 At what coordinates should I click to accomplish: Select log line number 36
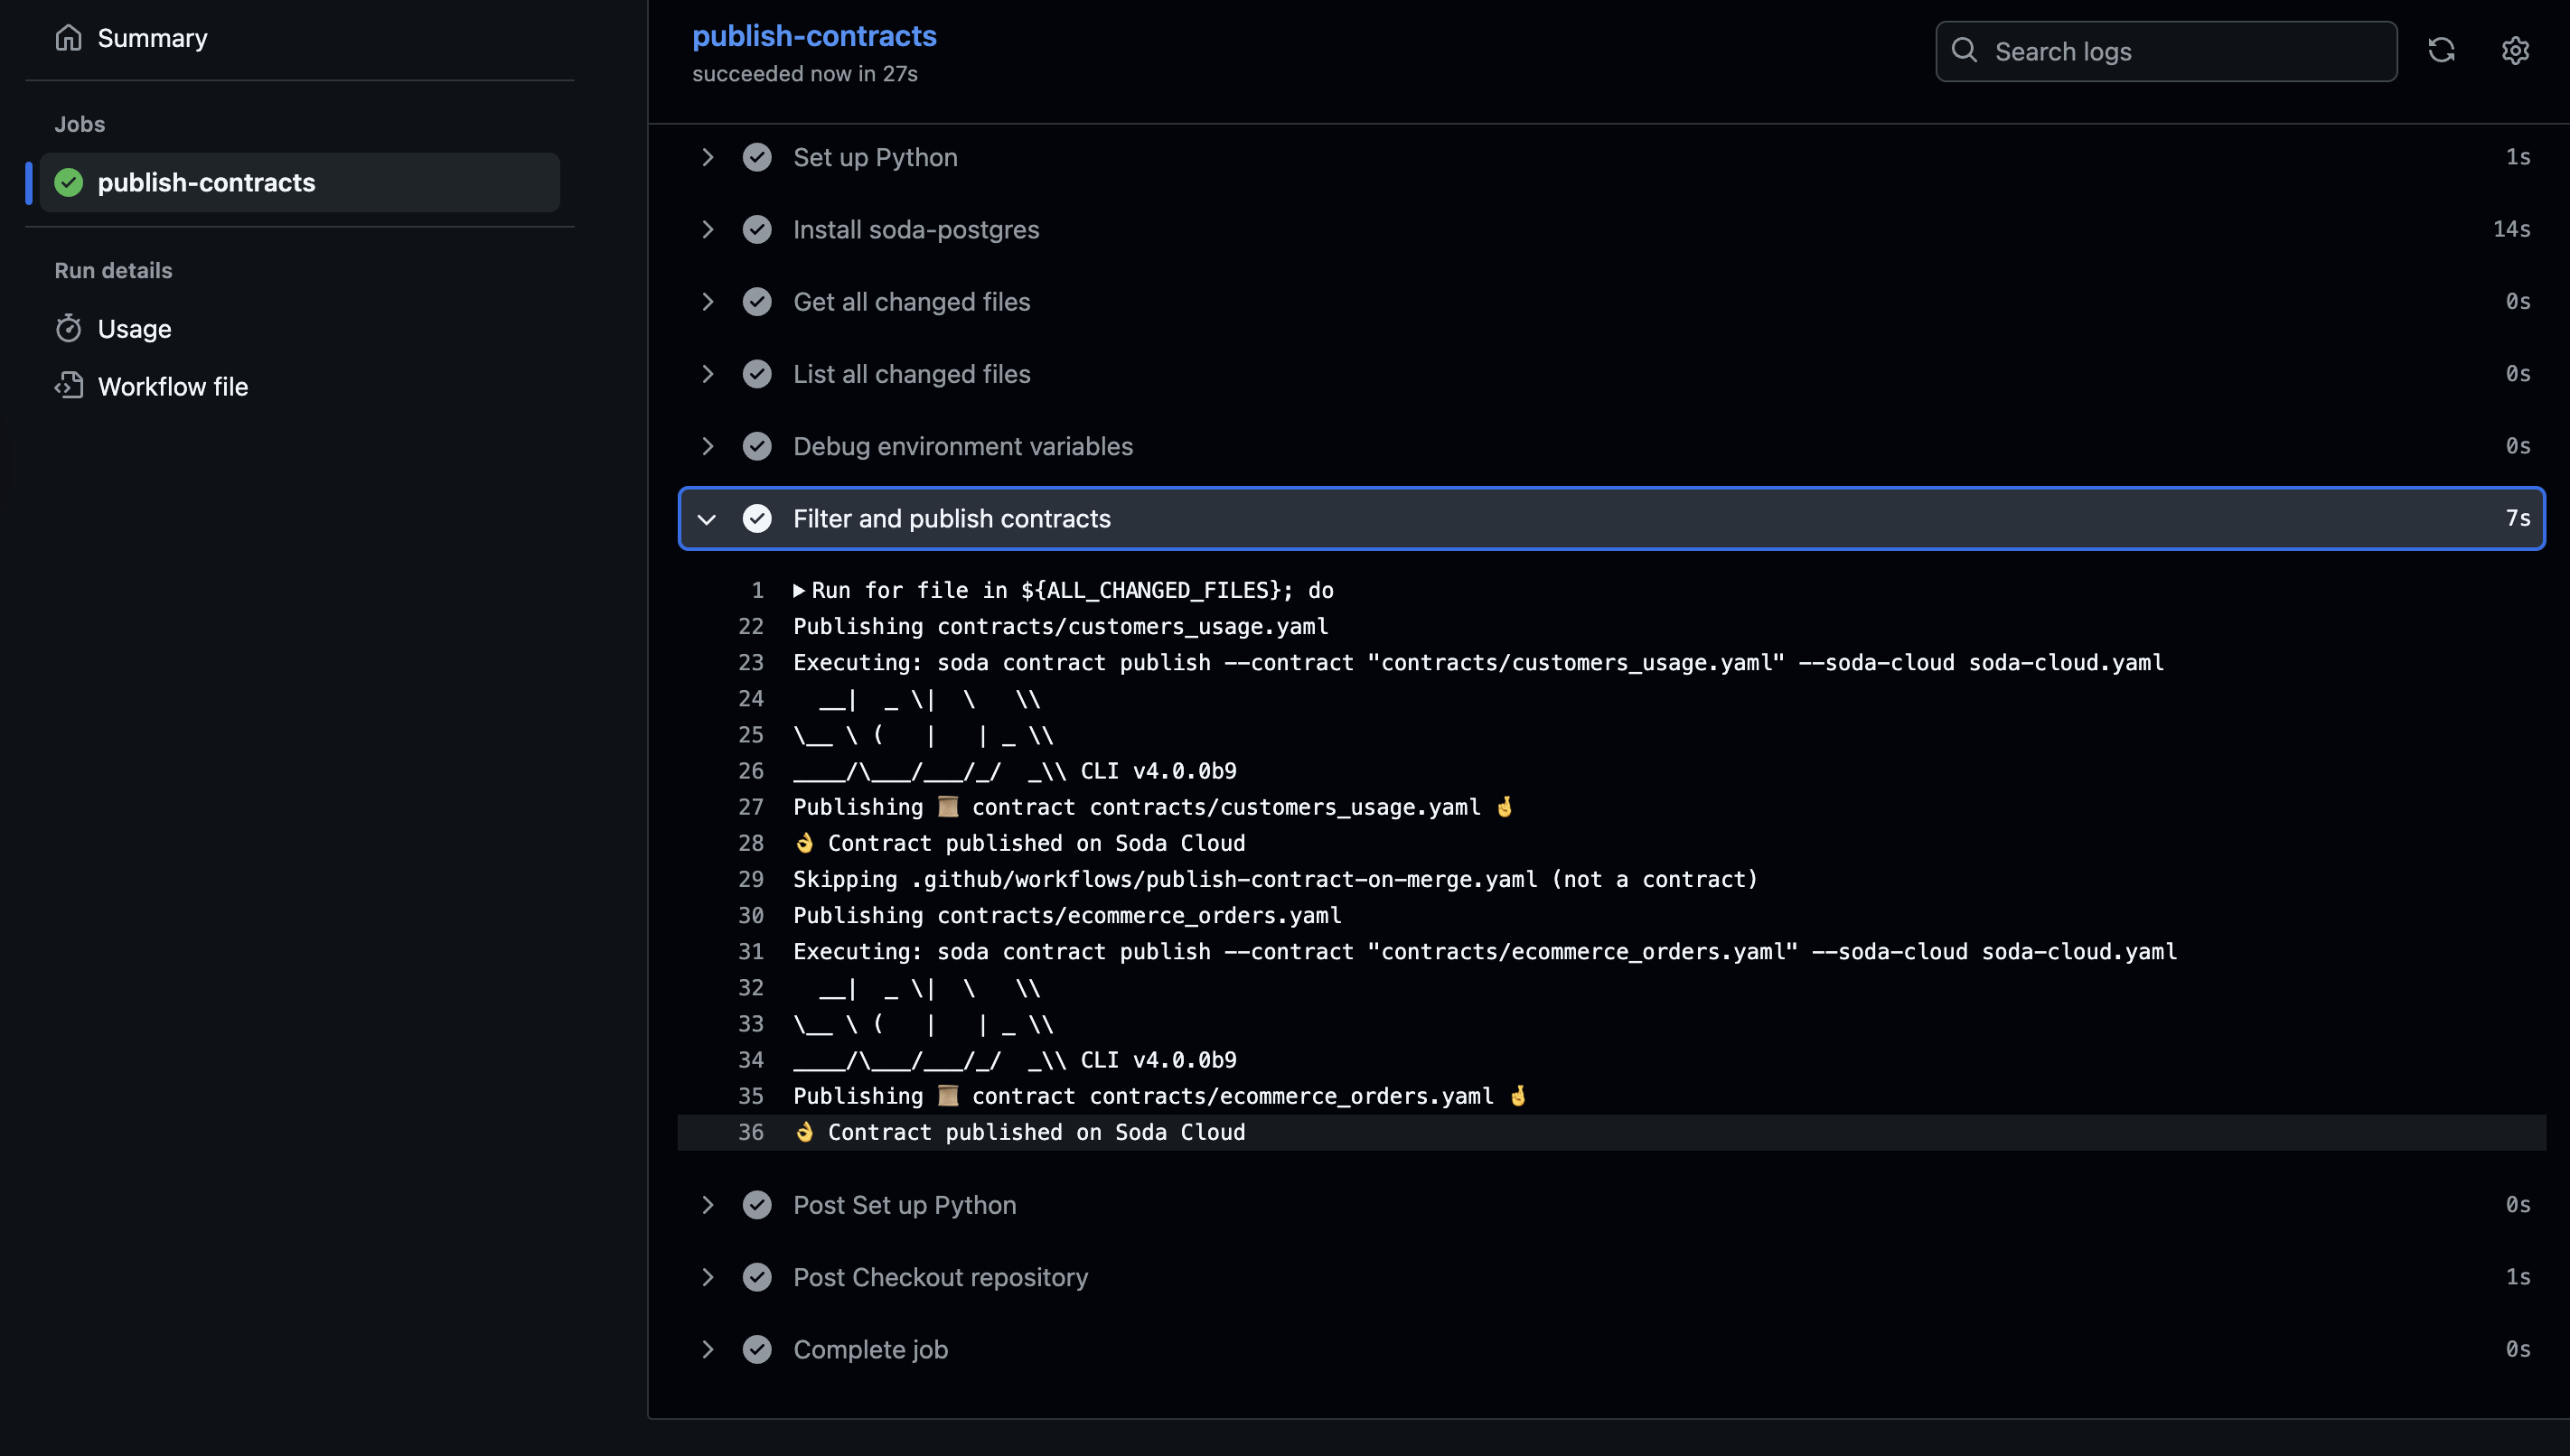pos(750,1132)
